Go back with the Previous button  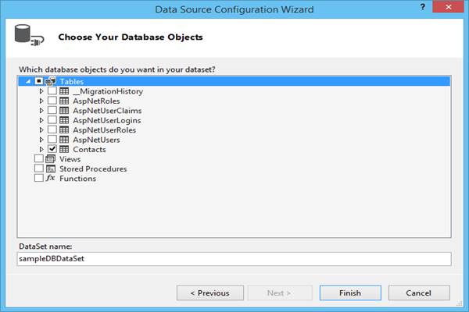[209, 293]
